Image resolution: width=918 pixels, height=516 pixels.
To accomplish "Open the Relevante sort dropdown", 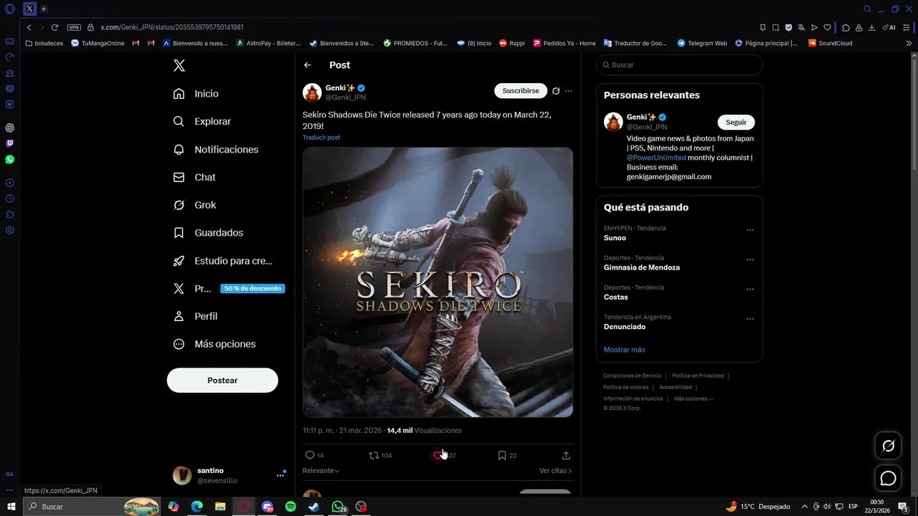I will click(321, 471).
